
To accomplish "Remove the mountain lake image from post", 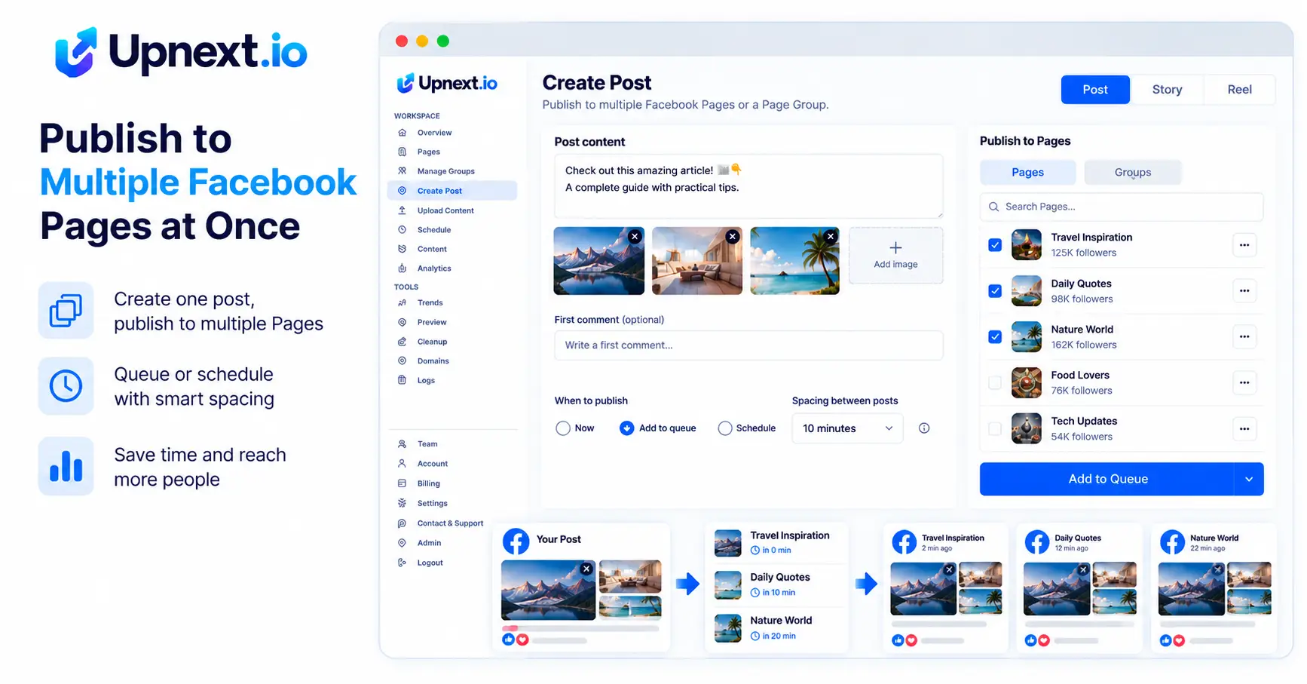I will [635, 237].
